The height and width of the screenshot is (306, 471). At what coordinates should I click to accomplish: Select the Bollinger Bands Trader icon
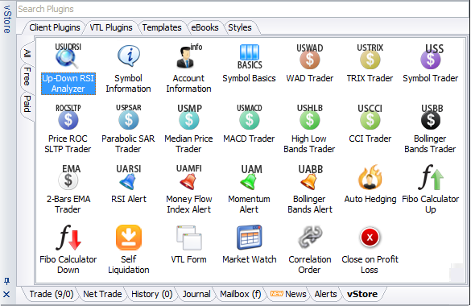(x=431, y=117)
